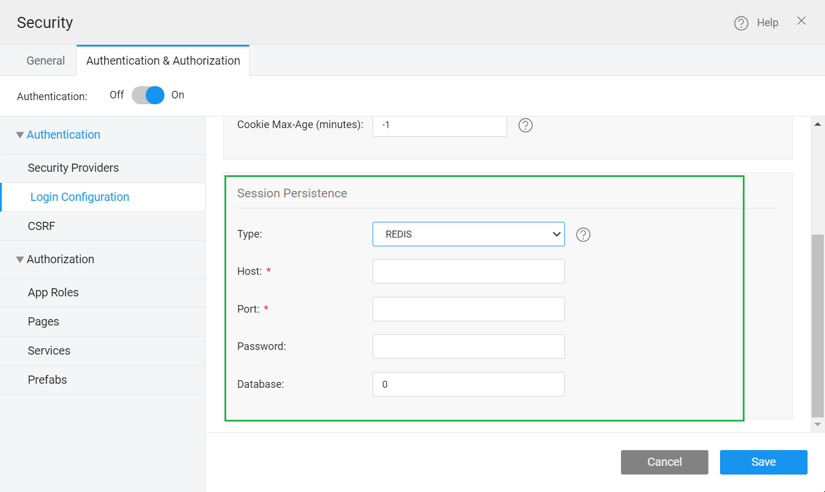Viewport: 825px width, 492px height.
Task: Turn Authentication off using the toggle
Action: pos(148,95)
